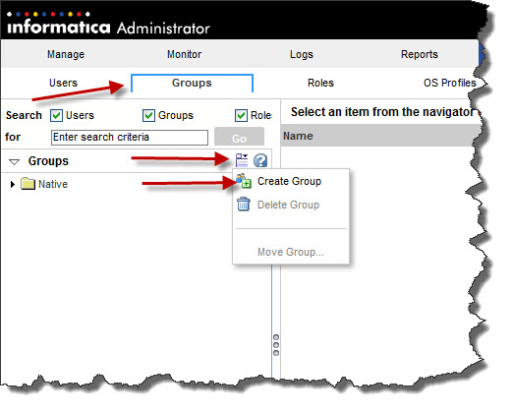The height and width of the screenshot is (414, 511).
Task: Toggle the Groups search checkbox
Action: 148,115
